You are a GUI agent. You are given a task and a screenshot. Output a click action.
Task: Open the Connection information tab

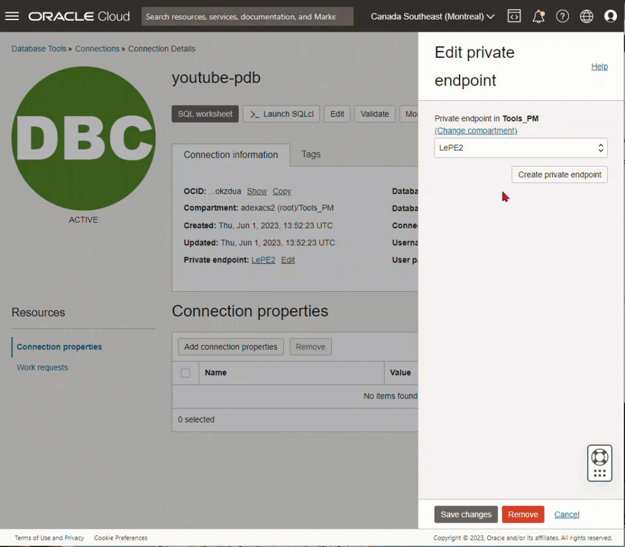click(231, 154)
